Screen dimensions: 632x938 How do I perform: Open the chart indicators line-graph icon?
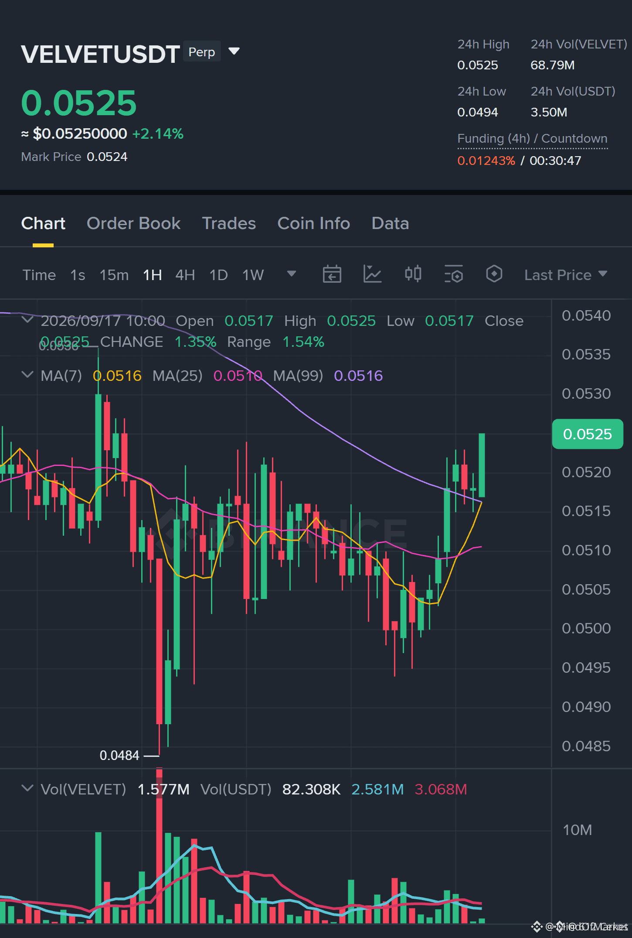click(372, 274)
